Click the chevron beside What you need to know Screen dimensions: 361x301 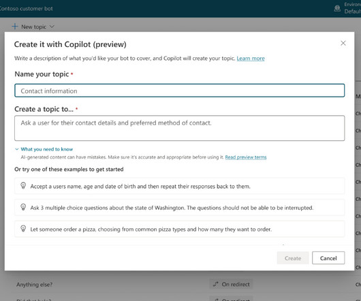[x=17, y=149]
